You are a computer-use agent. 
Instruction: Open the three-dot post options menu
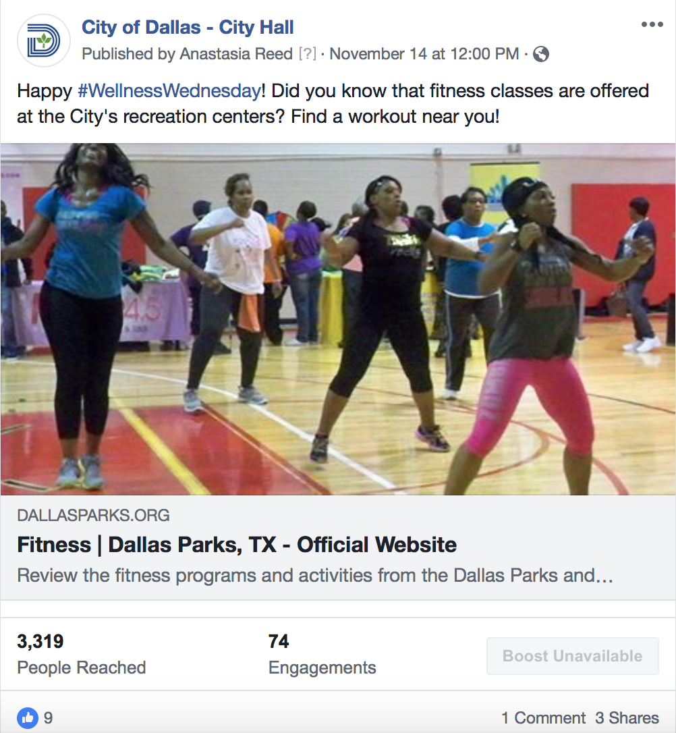coord(652,24)
